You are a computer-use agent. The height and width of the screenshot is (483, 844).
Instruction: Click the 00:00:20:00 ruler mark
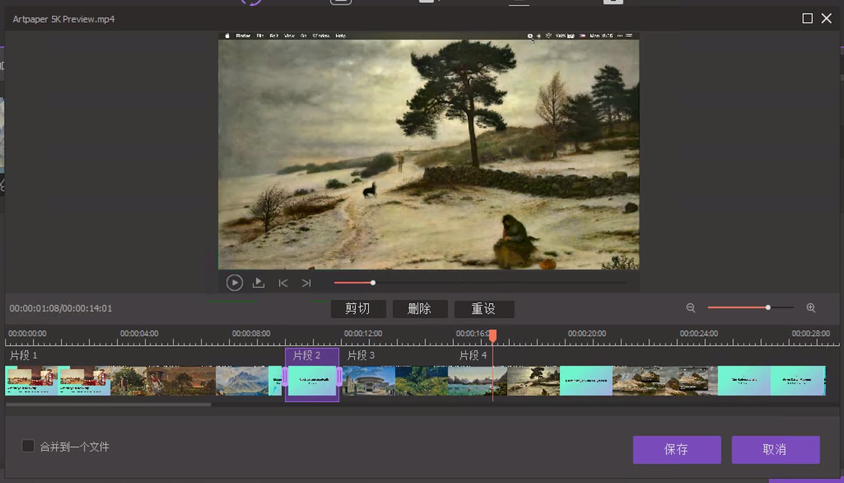click(587, 333)
